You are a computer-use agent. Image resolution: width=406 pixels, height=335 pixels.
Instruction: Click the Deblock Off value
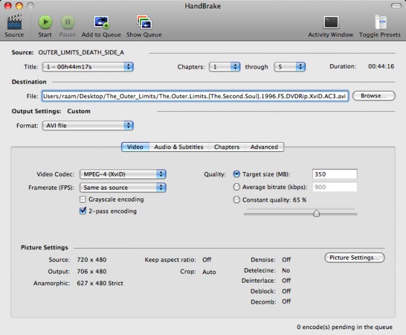pos(286,291)
